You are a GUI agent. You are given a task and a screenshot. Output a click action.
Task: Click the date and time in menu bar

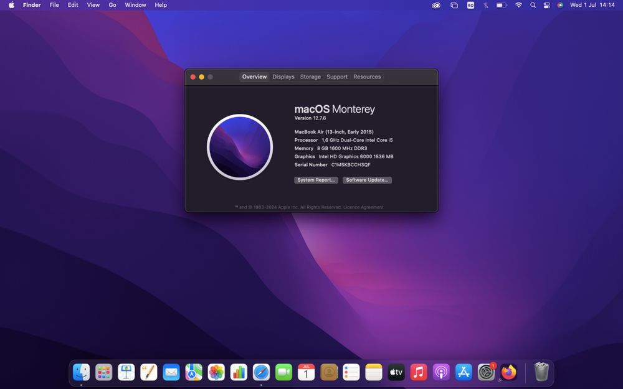(x=592, y=5)
